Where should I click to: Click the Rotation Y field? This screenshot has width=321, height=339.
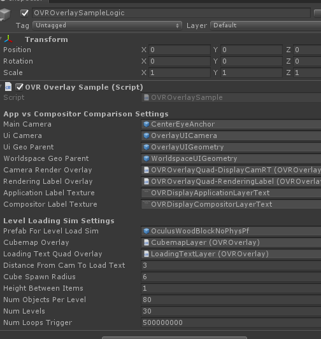pos(252,61)
